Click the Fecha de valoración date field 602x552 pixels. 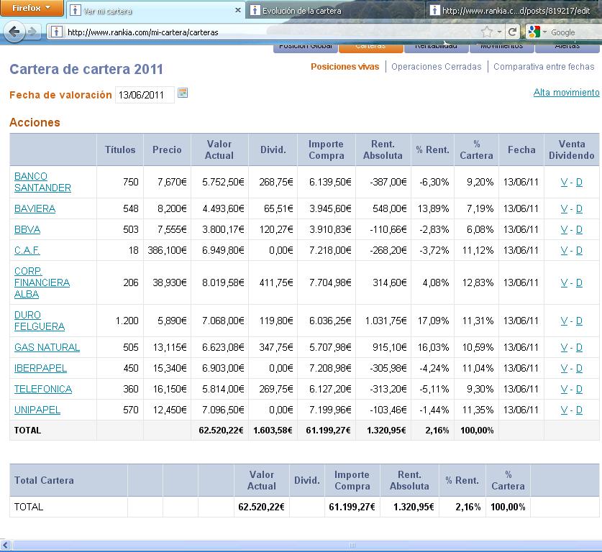point(144,95)
